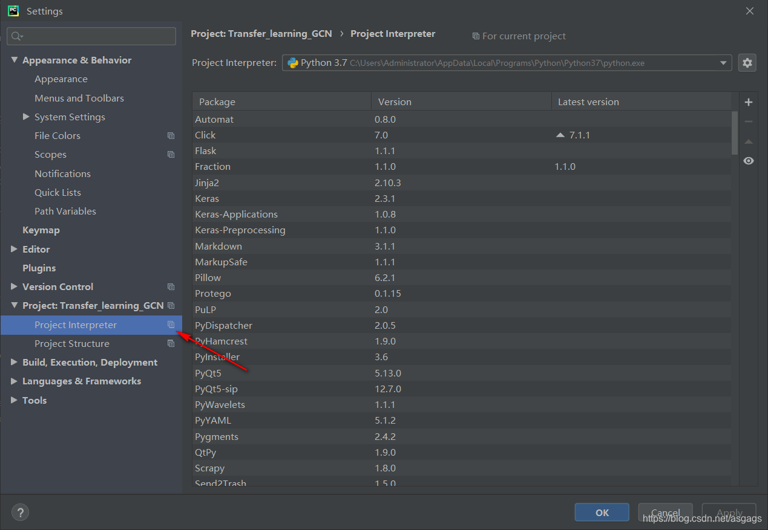Sort by the Latest version column header
The height and width of the screenshot is (530, 768).
641,102
